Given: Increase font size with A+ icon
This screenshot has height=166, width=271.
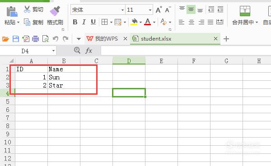Looking at the screenshot, I should [159, 9].
